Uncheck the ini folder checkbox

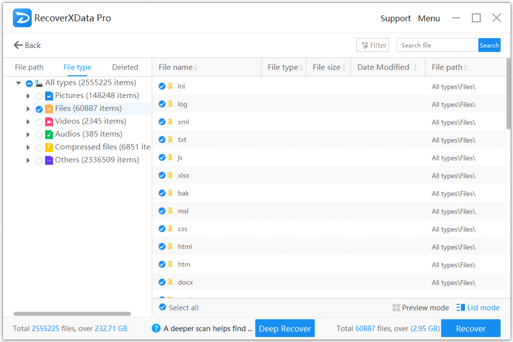[x=162, y=86]
